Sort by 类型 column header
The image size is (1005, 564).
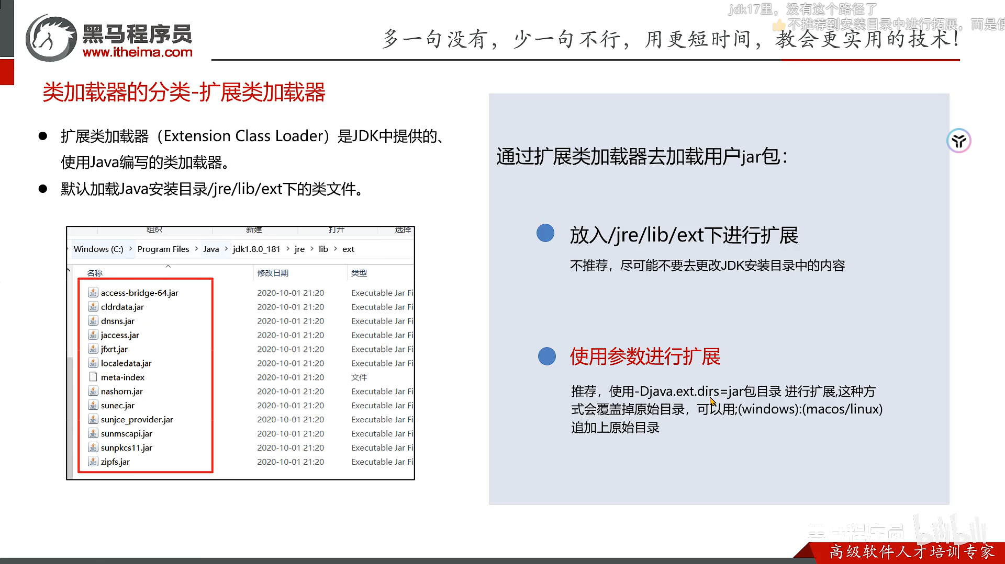(359, 273)
